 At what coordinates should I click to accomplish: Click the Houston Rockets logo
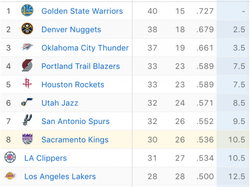27,83
